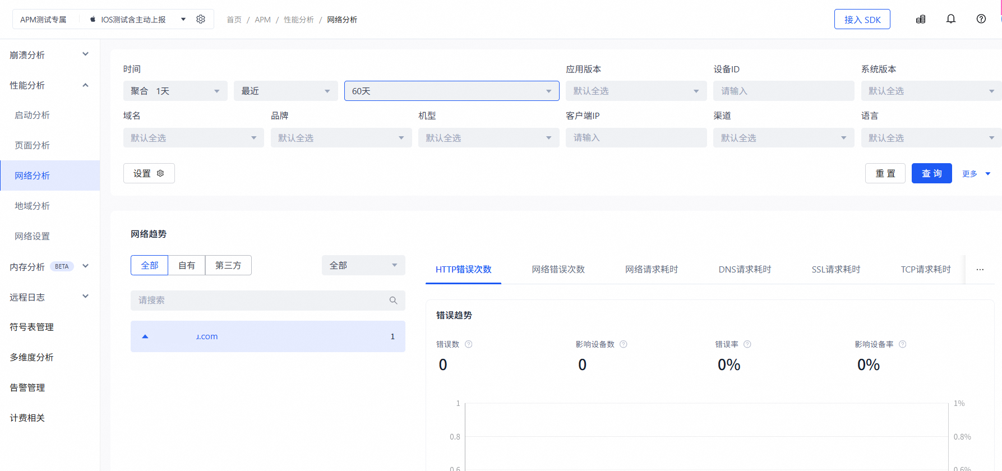Open the 聚合 1天 aggregation dropdown
1002x471 pixels.
(x=176, y=91)
